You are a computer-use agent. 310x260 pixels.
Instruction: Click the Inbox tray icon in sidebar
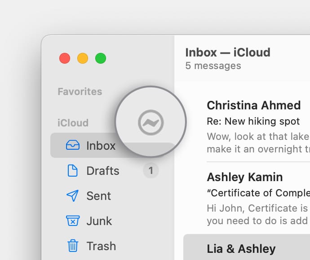(x=72, y=146)
